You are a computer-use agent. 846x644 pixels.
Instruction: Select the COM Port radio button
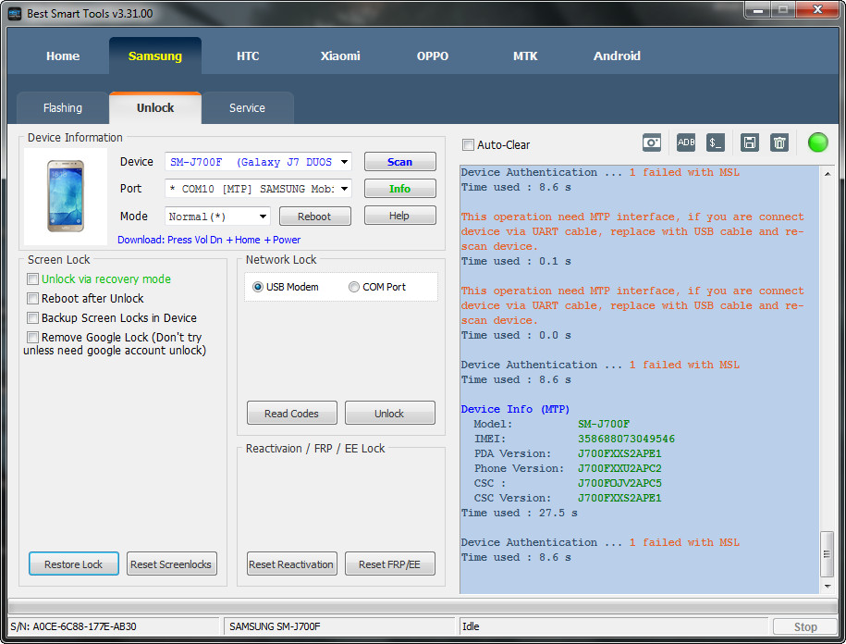[x=354, y=287]
